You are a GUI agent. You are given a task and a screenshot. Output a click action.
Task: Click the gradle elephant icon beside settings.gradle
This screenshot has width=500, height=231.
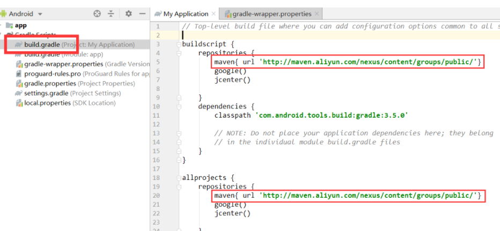[x=19, y=93]
